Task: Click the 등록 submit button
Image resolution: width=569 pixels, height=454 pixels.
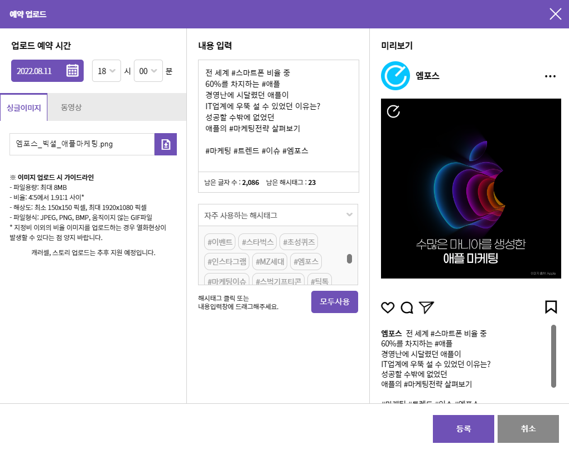Action: 464,428
